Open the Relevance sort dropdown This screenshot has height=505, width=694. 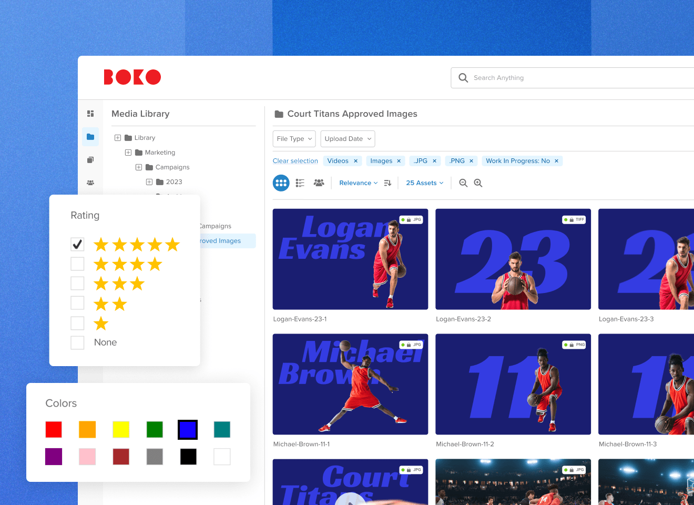click(359, 183)
